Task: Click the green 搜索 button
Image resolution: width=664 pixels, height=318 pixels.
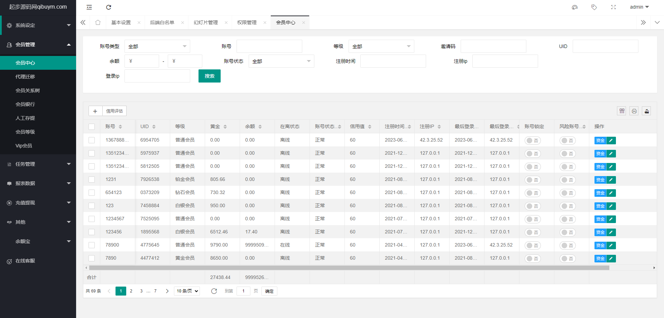Action: pyautogui.click(x=209, y=76)
